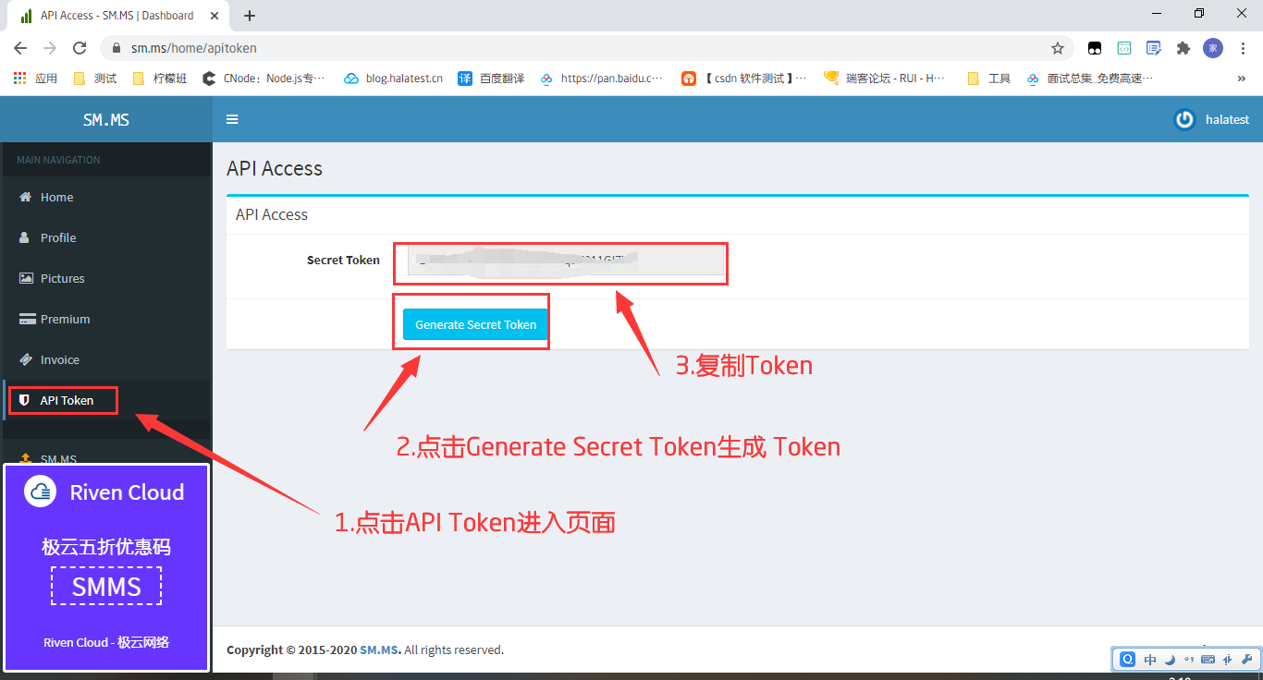1263x680 pixels.
Task: Open the 面试总集 bookmark
Action: [x=1091, y=79]
